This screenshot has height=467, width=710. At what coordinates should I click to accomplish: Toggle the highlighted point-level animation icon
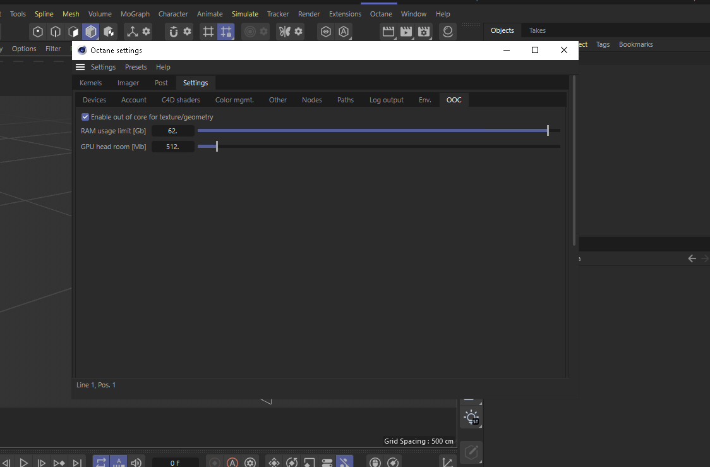tap(345, 463)
